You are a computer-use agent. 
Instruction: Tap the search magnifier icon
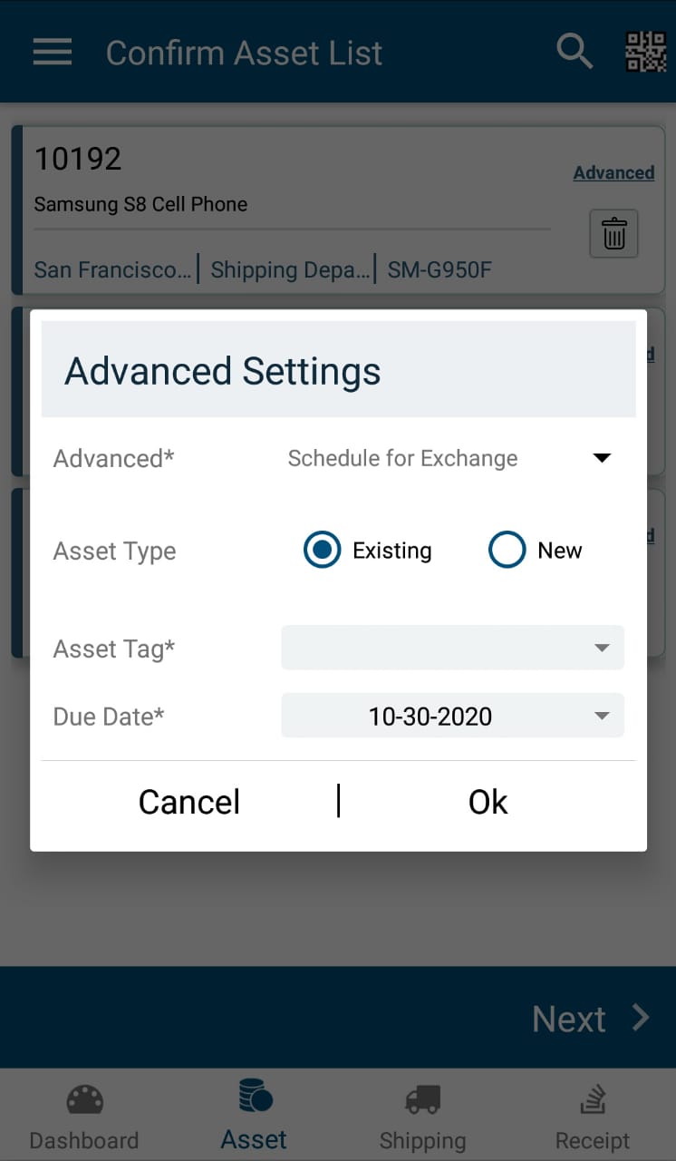575,52
